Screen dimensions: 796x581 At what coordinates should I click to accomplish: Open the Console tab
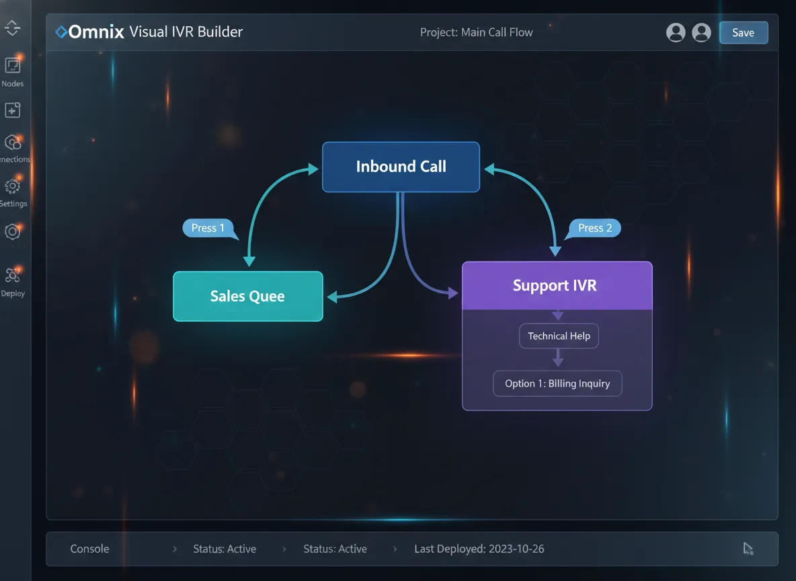[x=89, y=549]
